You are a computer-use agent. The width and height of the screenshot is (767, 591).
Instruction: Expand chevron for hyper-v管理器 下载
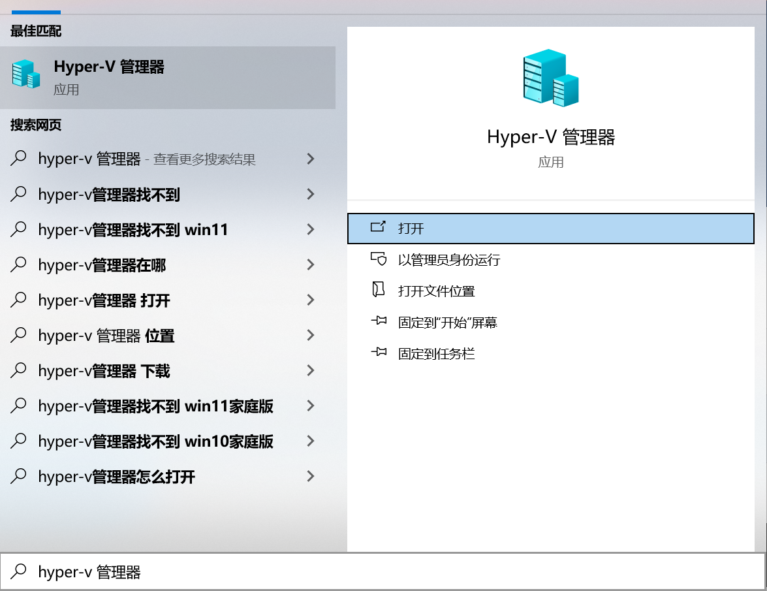310,370
